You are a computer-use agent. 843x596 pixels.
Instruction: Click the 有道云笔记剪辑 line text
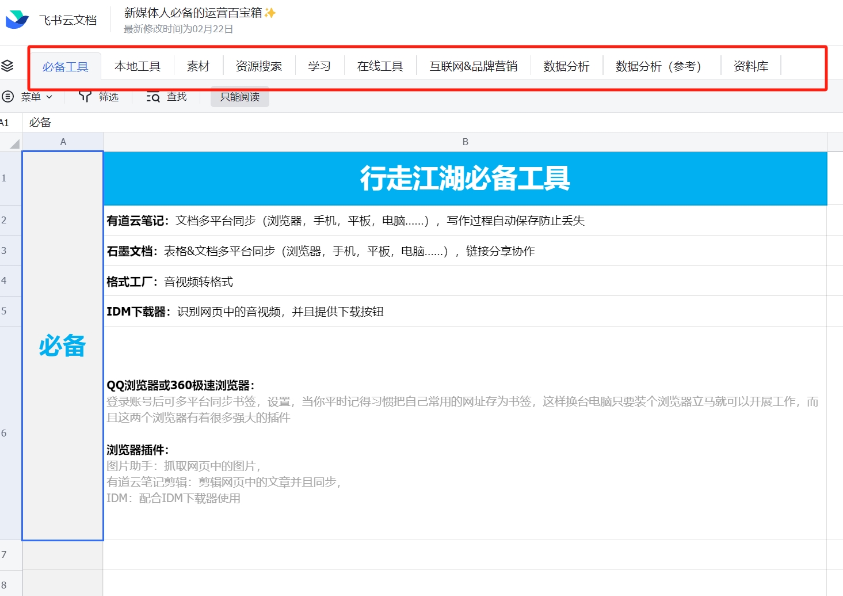click(x=224, y=482)
